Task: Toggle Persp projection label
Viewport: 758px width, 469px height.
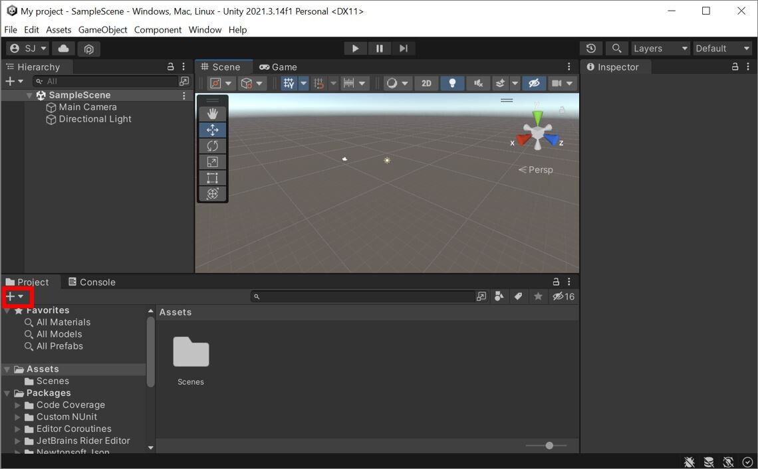Action: pos(536,169)
